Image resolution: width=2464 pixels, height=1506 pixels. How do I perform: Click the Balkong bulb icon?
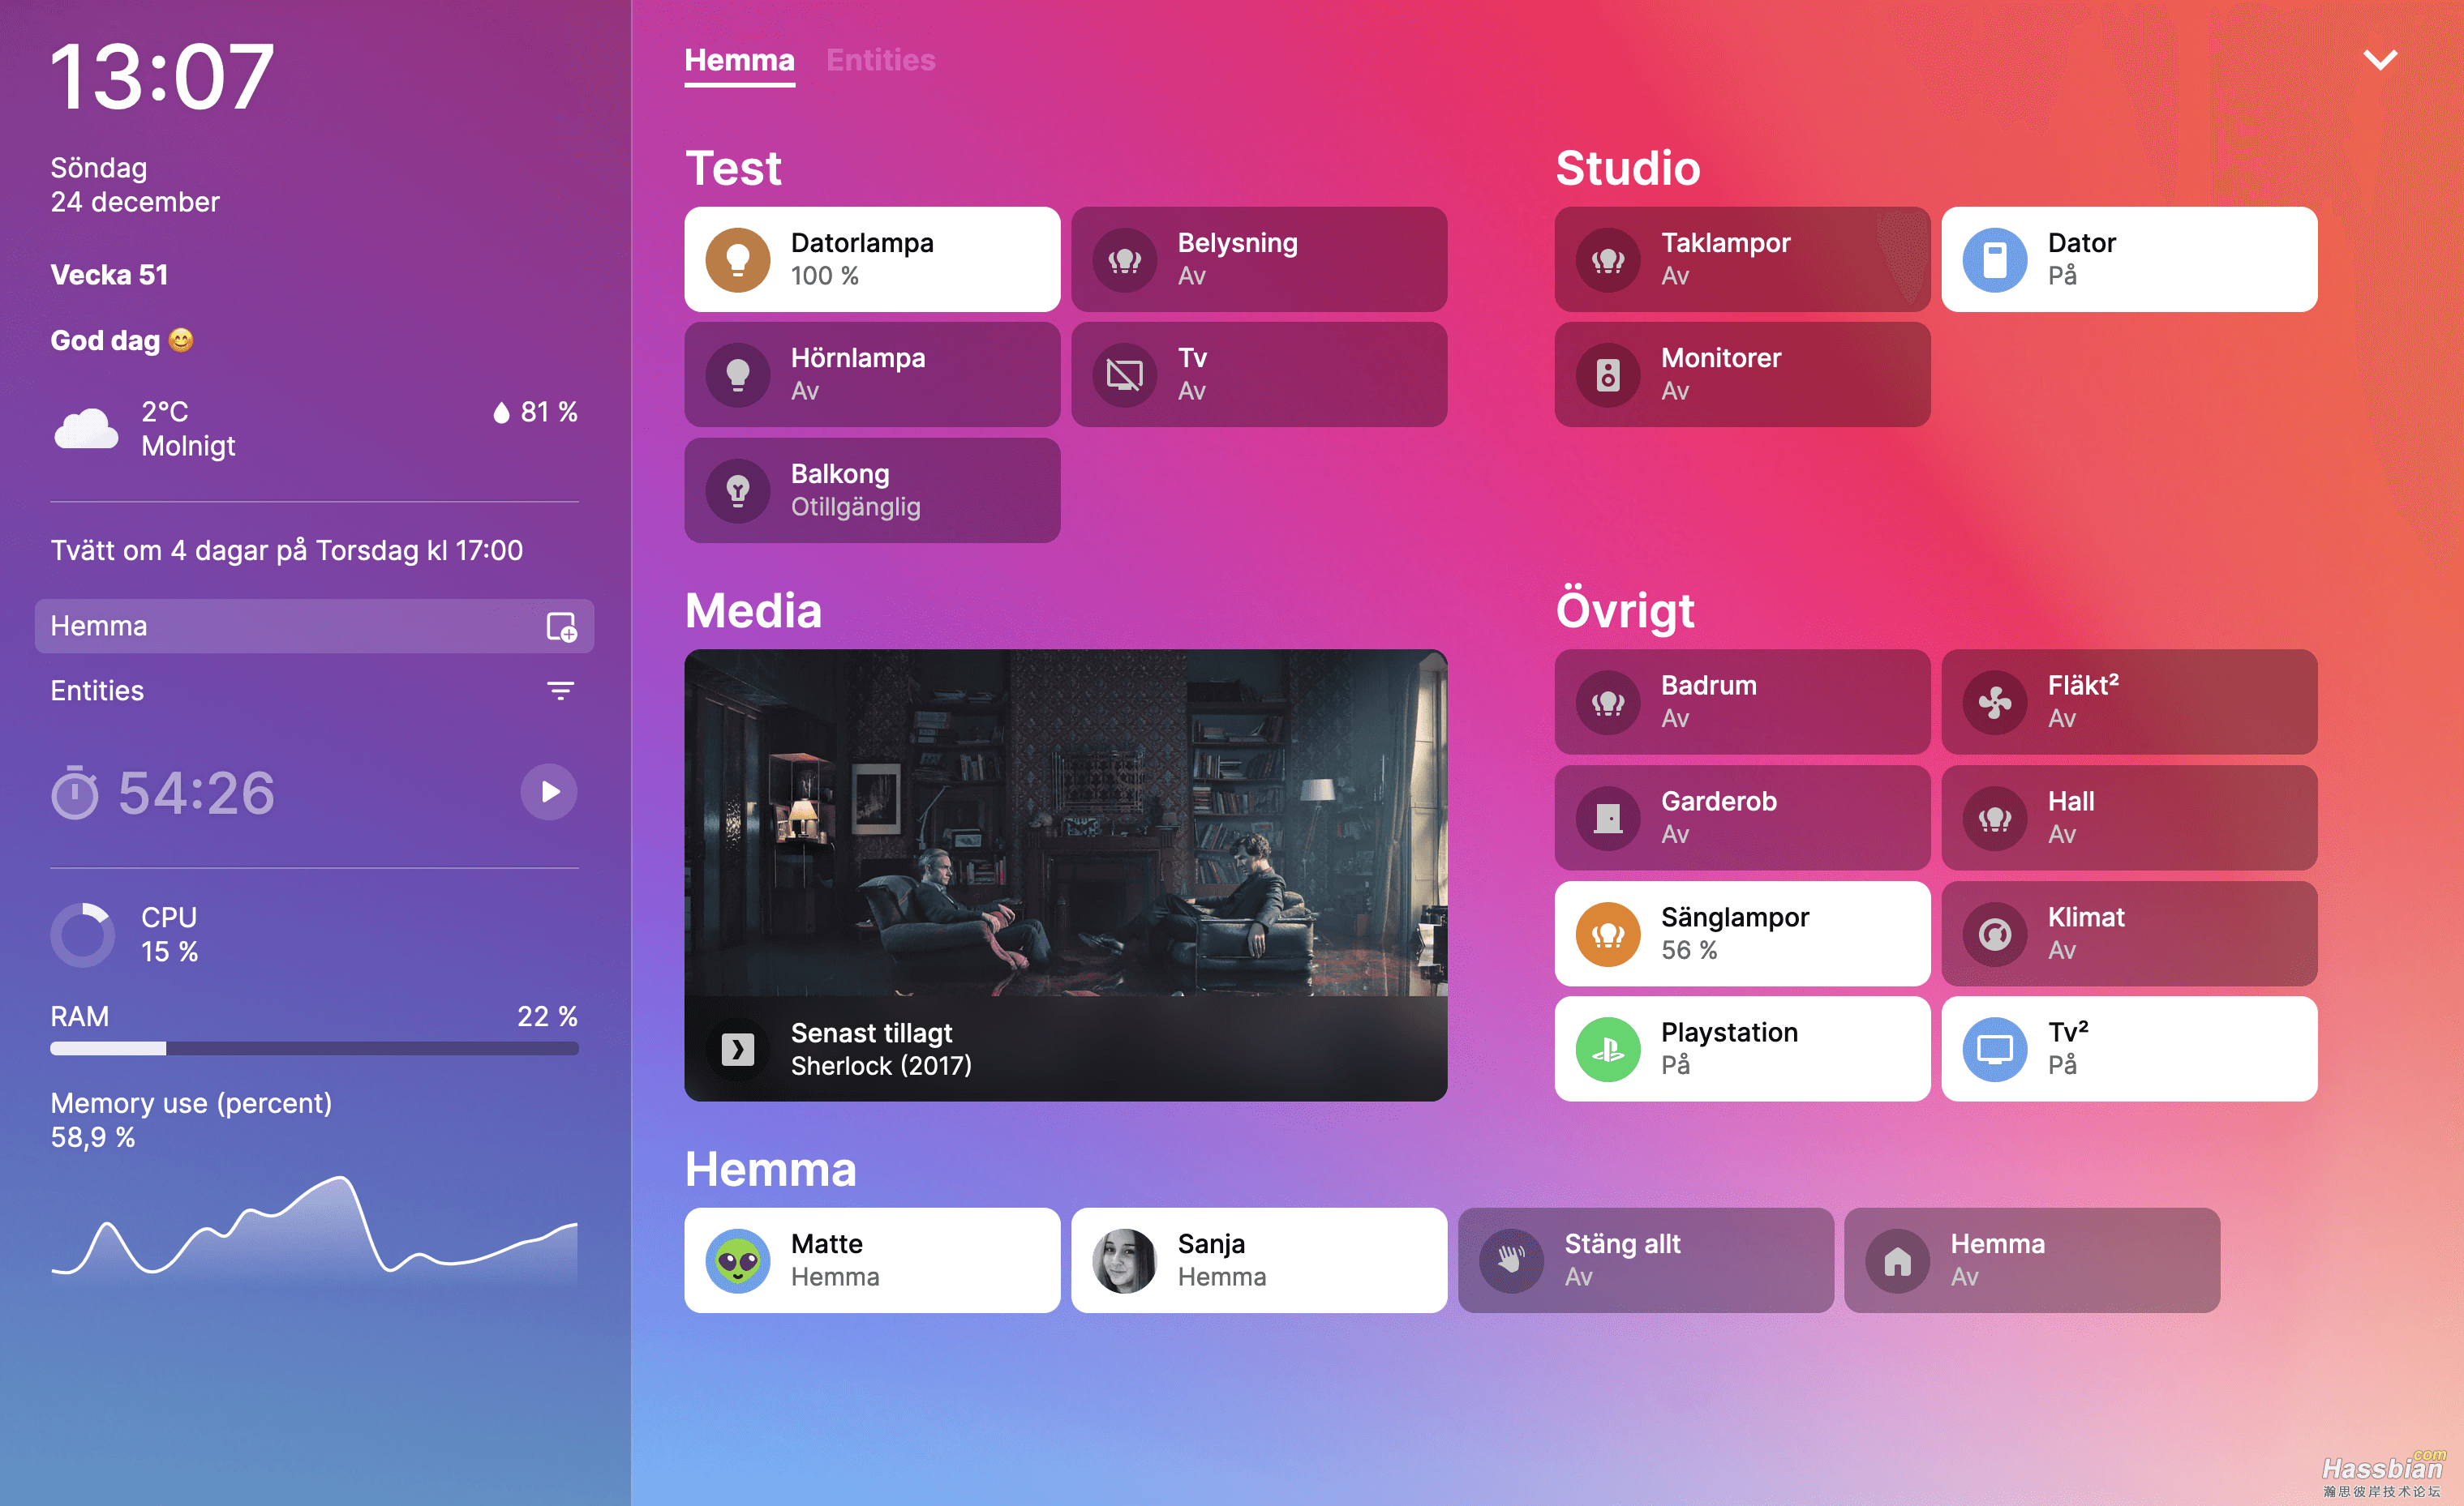point(737,490)
